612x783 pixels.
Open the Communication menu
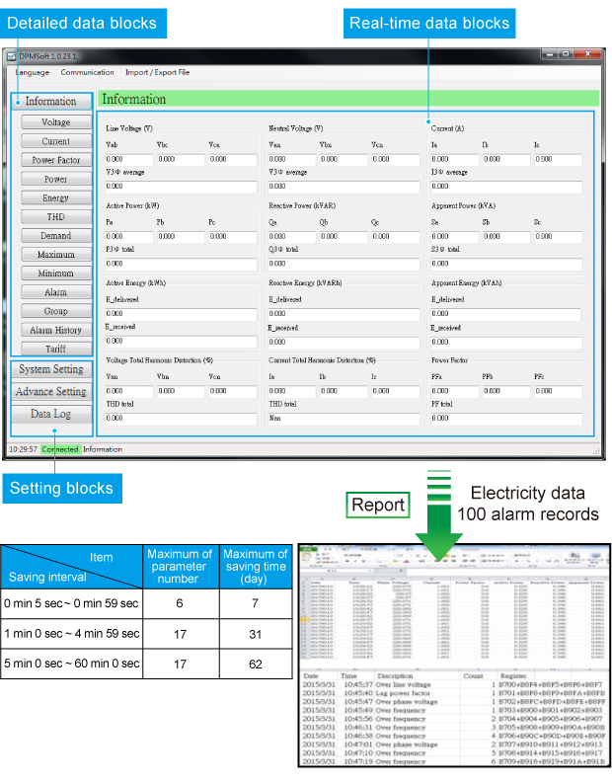[87, 72]
